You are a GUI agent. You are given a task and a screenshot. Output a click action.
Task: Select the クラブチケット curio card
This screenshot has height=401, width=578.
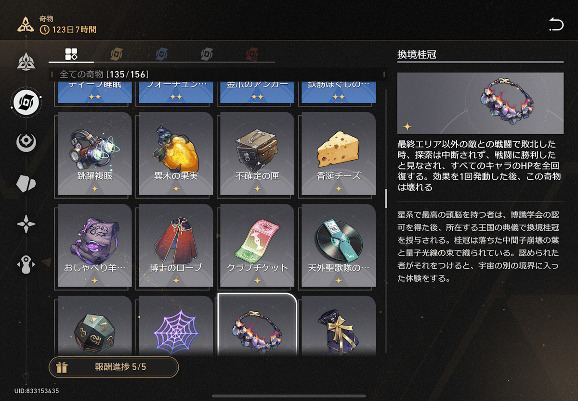pos(257,245)
